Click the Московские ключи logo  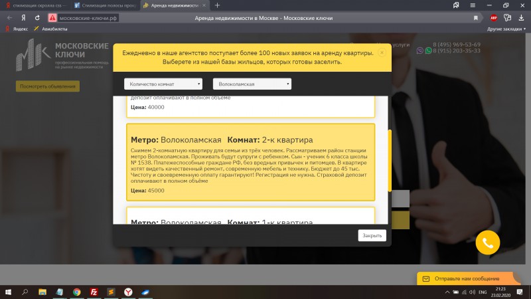(62, 54)
